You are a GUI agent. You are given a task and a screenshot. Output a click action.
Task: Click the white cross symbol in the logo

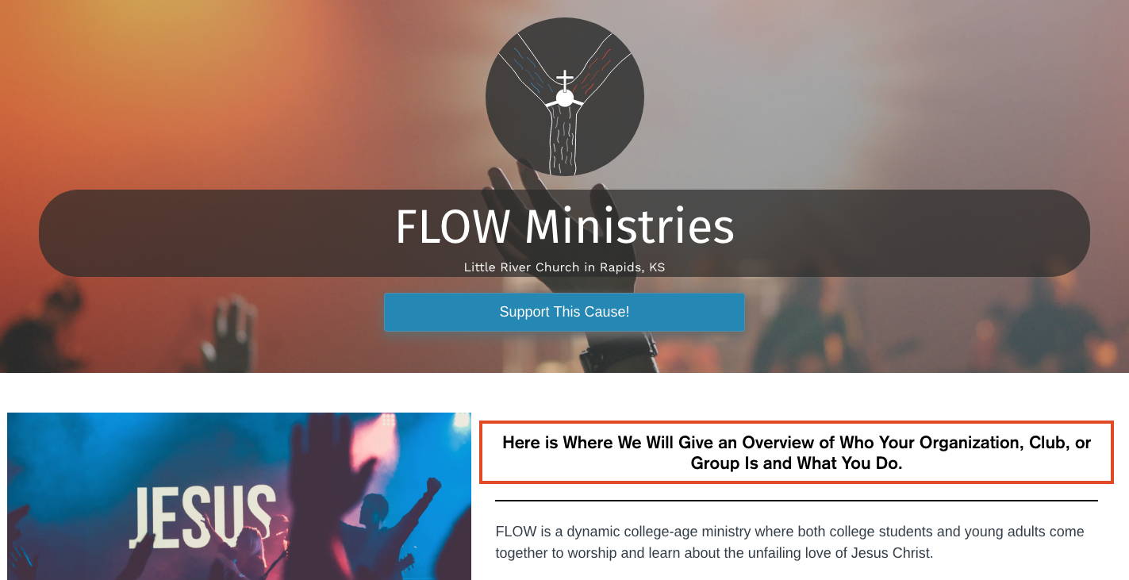click(564, 80)
